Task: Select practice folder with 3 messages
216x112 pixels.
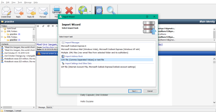Action: 14,40
